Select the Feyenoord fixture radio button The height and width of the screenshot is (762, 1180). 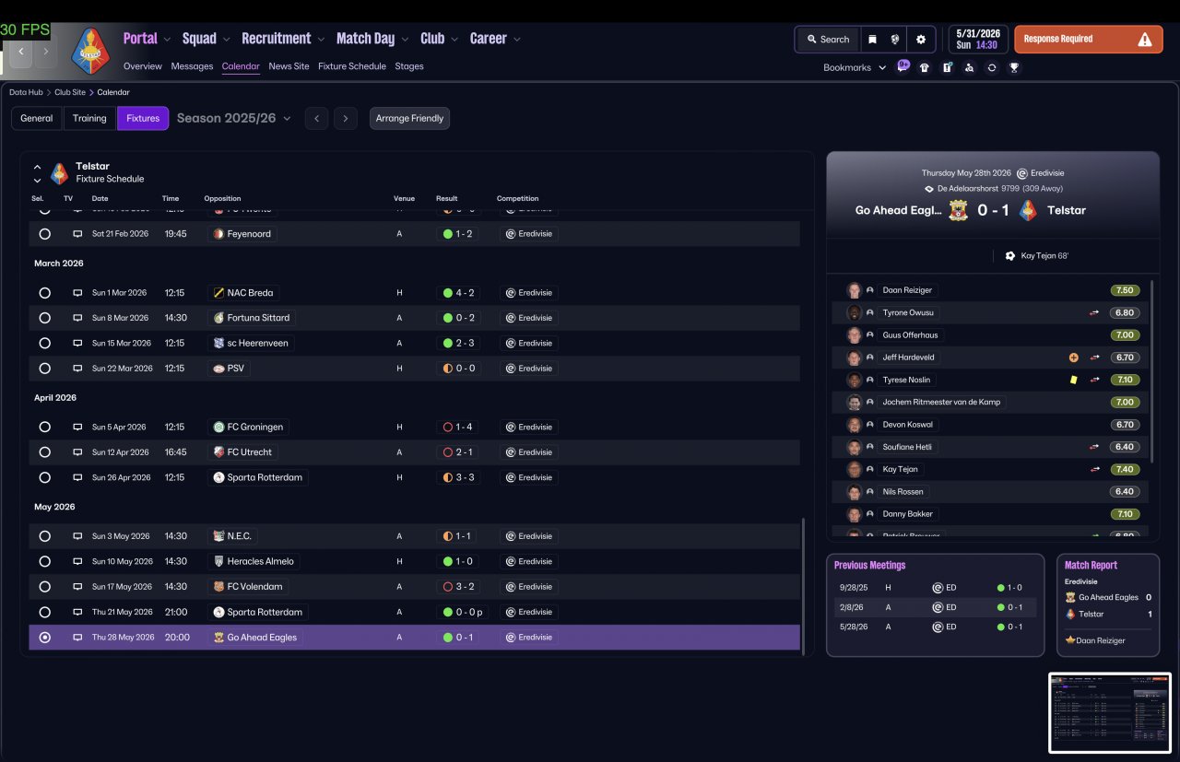(44, 234)
